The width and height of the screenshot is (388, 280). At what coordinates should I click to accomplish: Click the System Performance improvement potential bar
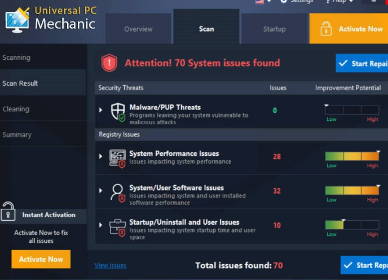pyautogui.click(x=352, y=157)
